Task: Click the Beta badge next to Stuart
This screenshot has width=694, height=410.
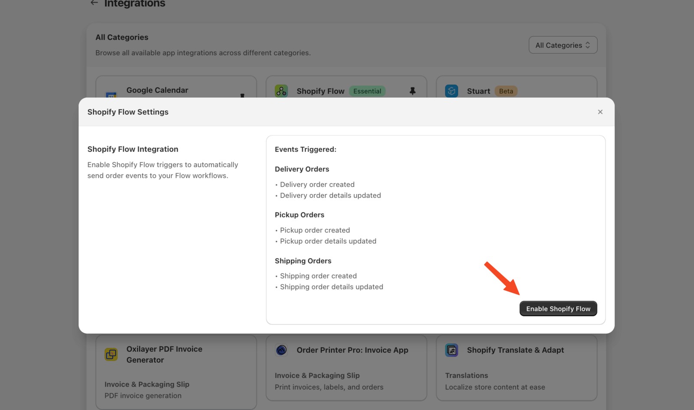Action: point(506,91)
